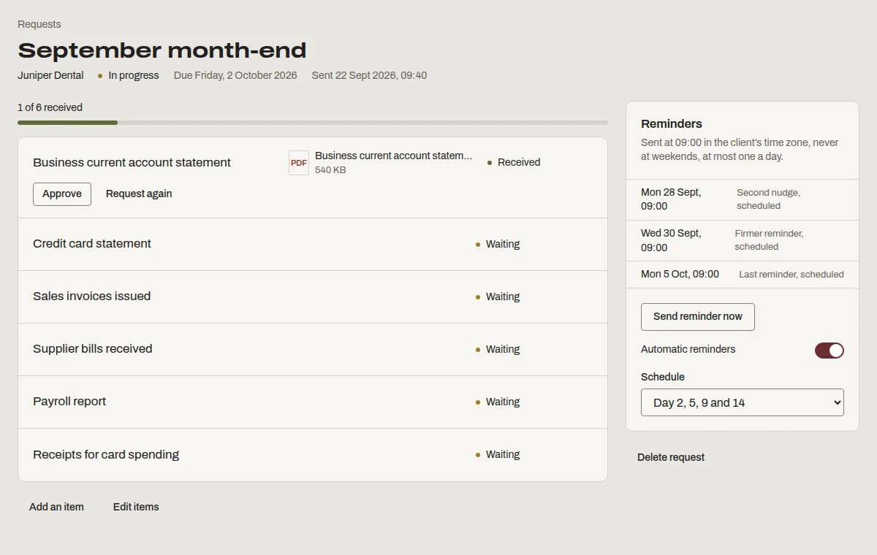
Task: Click the Last reminder, scheduled note
Action: pos(791,275)
